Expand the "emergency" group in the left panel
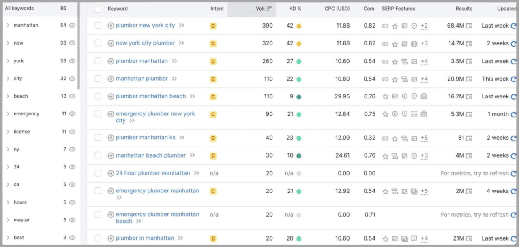The width and height of the screenshot is (519, 247). point(9,114)
